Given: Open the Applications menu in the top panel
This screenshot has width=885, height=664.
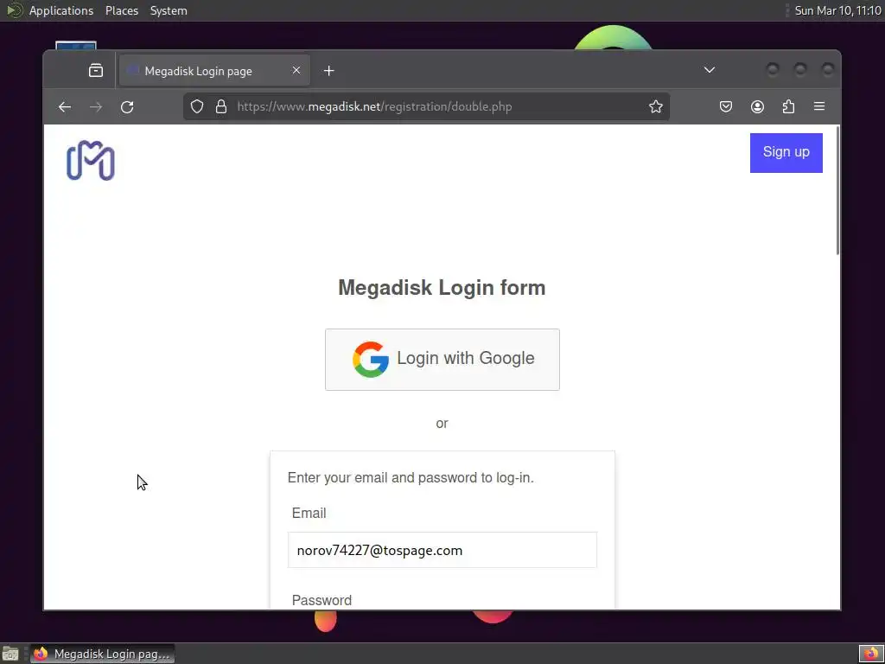Looking at the screenshot, I should coord(61,10).
